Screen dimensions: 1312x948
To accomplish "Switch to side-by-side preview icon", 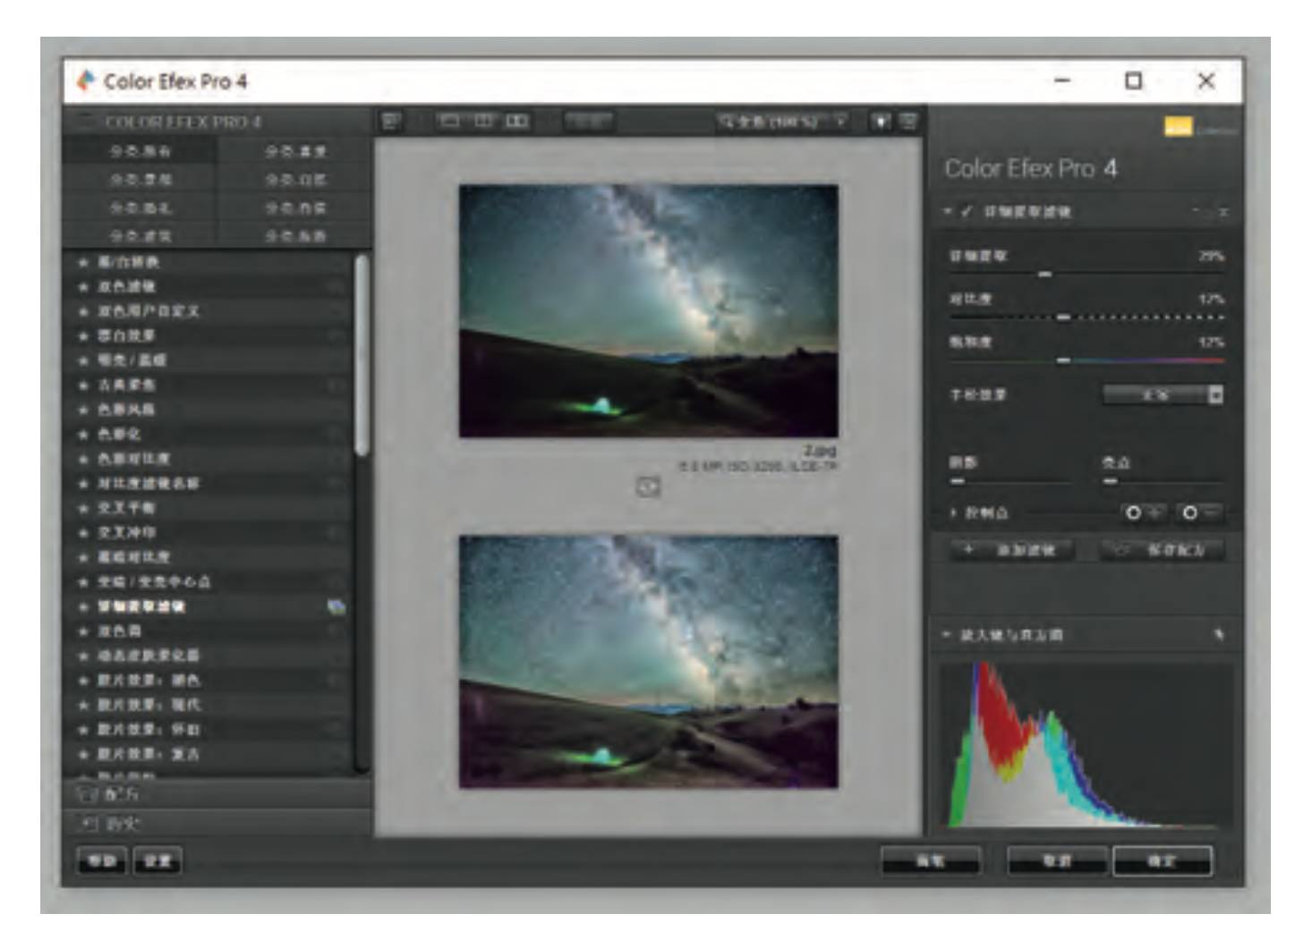I will (516, 121).
